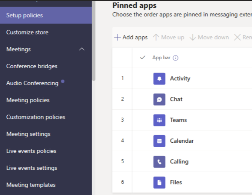This screenshot has width=252, height=195.
Task: Select the Meetings sidebar heading
Action: pyautogui.click(x=19, y=49)
